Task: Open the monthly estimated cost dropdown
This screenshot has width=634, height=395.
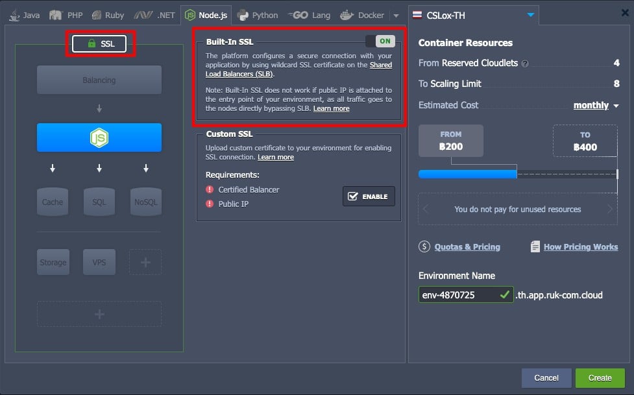Action: click(596, 105)
